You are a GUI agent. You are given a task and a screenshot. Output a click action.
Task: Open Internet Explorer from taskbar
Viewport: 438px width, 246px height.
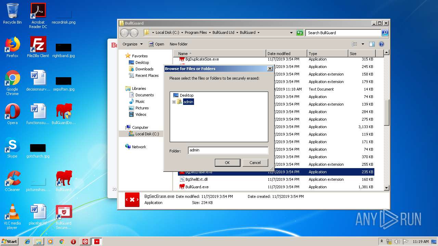point(27,242)
